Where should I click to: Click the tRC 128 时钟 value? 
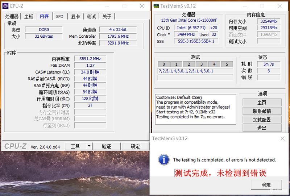[x=90, y=99]
